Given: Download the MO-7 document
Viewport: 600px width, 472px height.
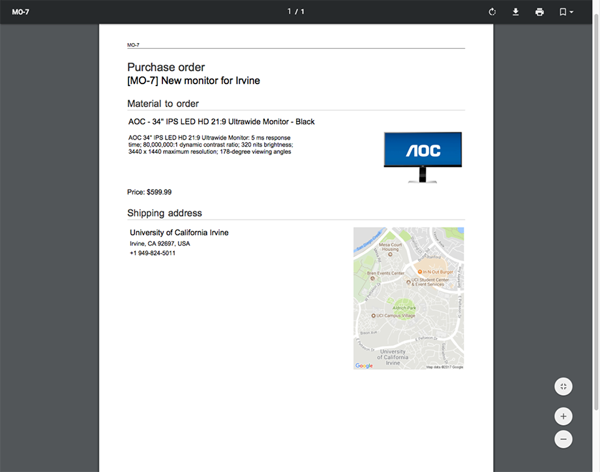Looking at the screenshot, I should click(515, 11).
